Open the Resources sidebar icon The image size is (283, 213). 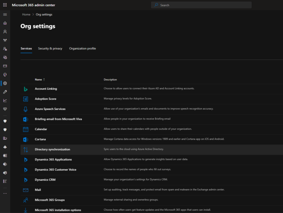point(5,57)
